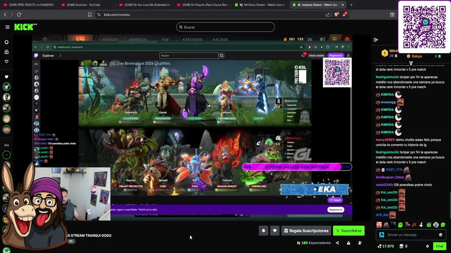Click Explorar in the streamed Twitch page
The image size is (451, 253).
tap(48, 56)
